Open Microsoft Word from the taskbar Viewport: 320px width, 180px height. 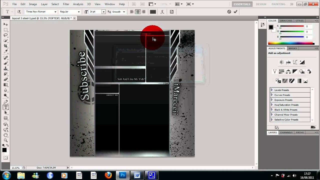click(x=137, y=175)
